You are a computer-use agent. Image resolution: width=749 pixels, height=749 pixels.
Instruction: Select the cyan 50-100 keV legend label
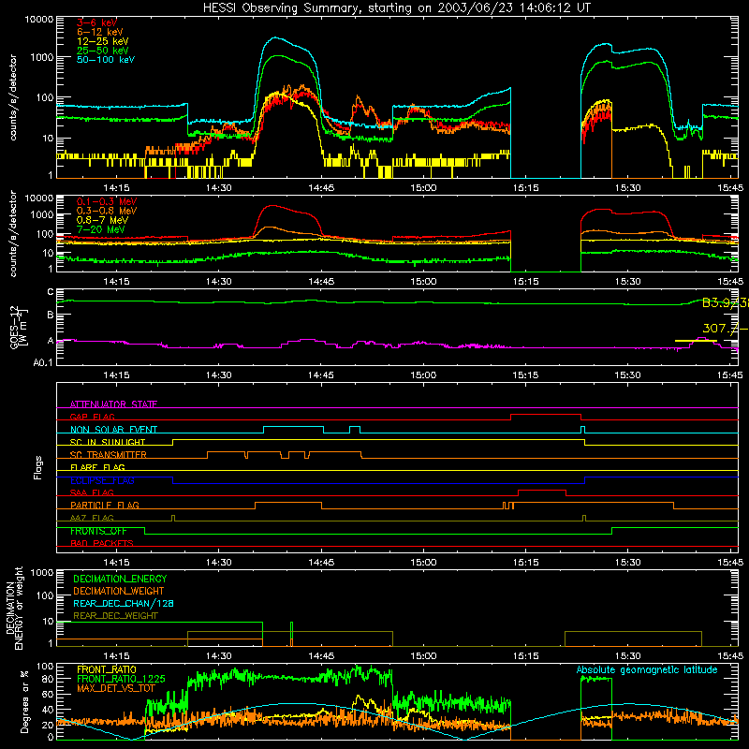pyautogui.click(x=106, y=60)
